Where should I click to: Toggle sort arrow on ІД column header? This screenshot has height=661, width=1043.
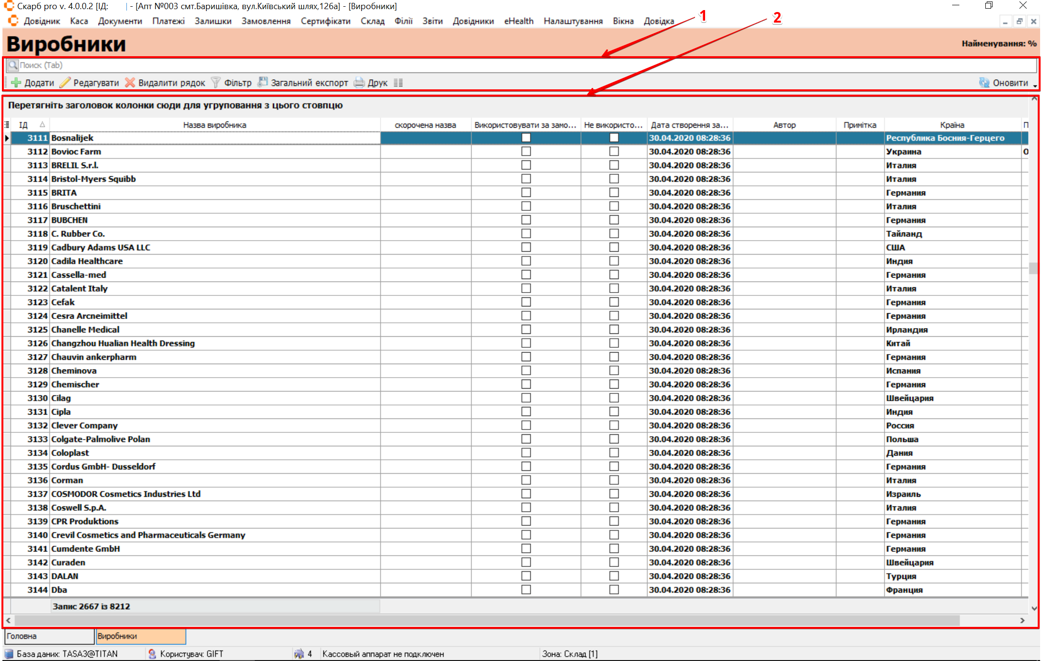point(42,125)
